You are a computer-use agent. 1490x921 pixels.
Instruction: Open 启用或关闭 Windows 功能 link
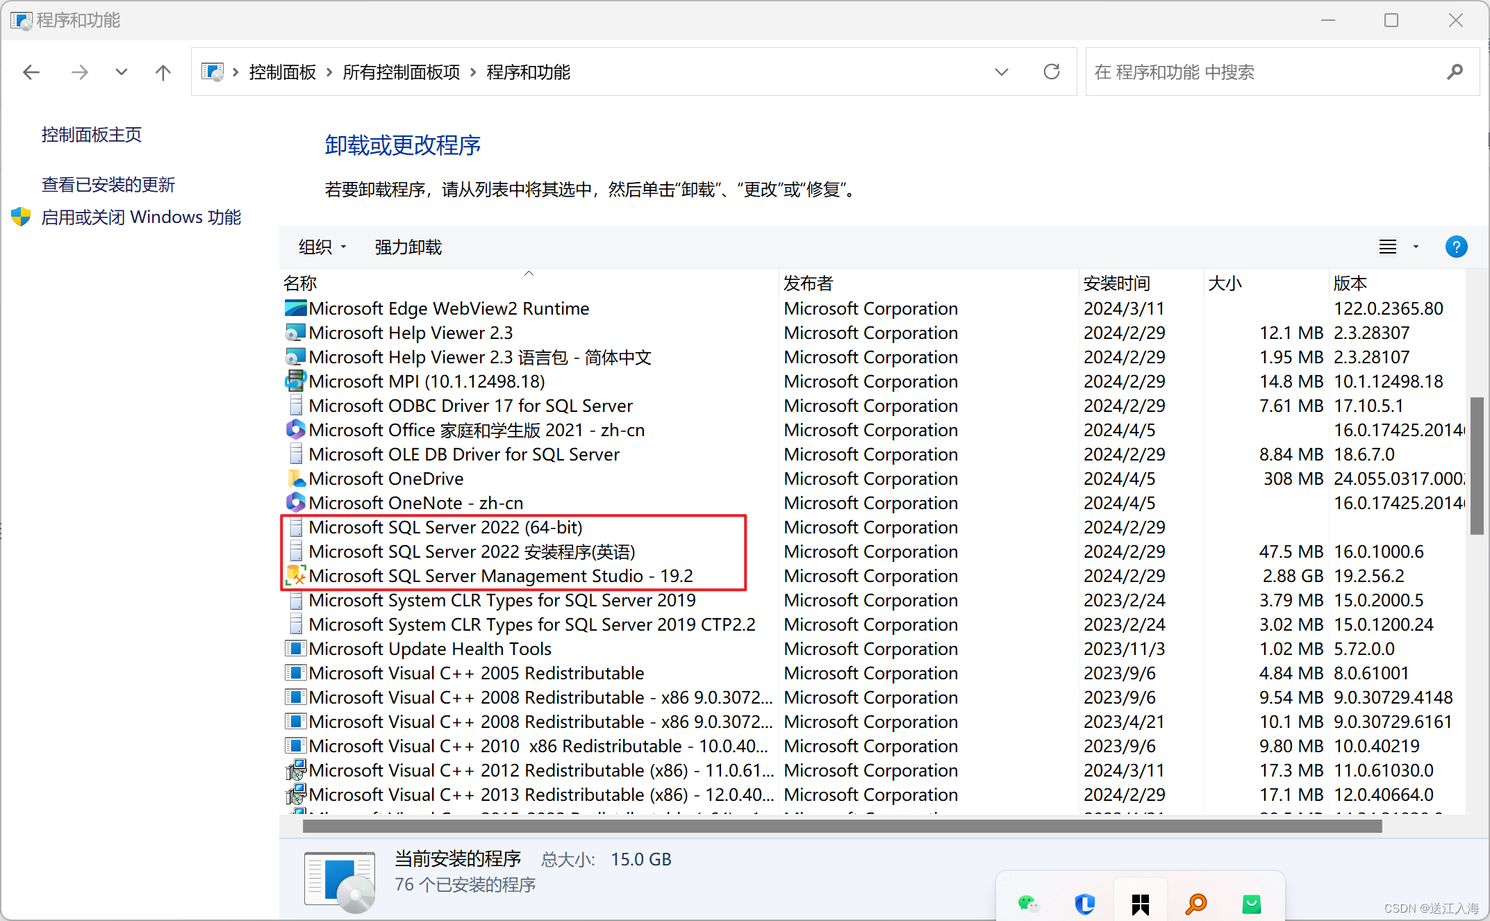click(x=141, y=217)
